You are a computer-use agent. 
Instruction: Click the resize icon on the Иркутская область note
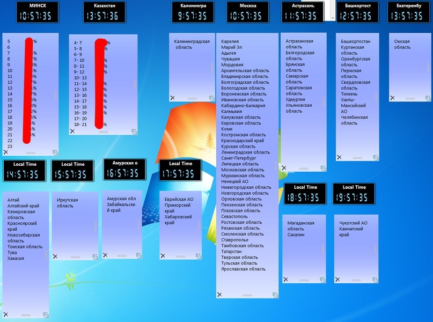95,257
